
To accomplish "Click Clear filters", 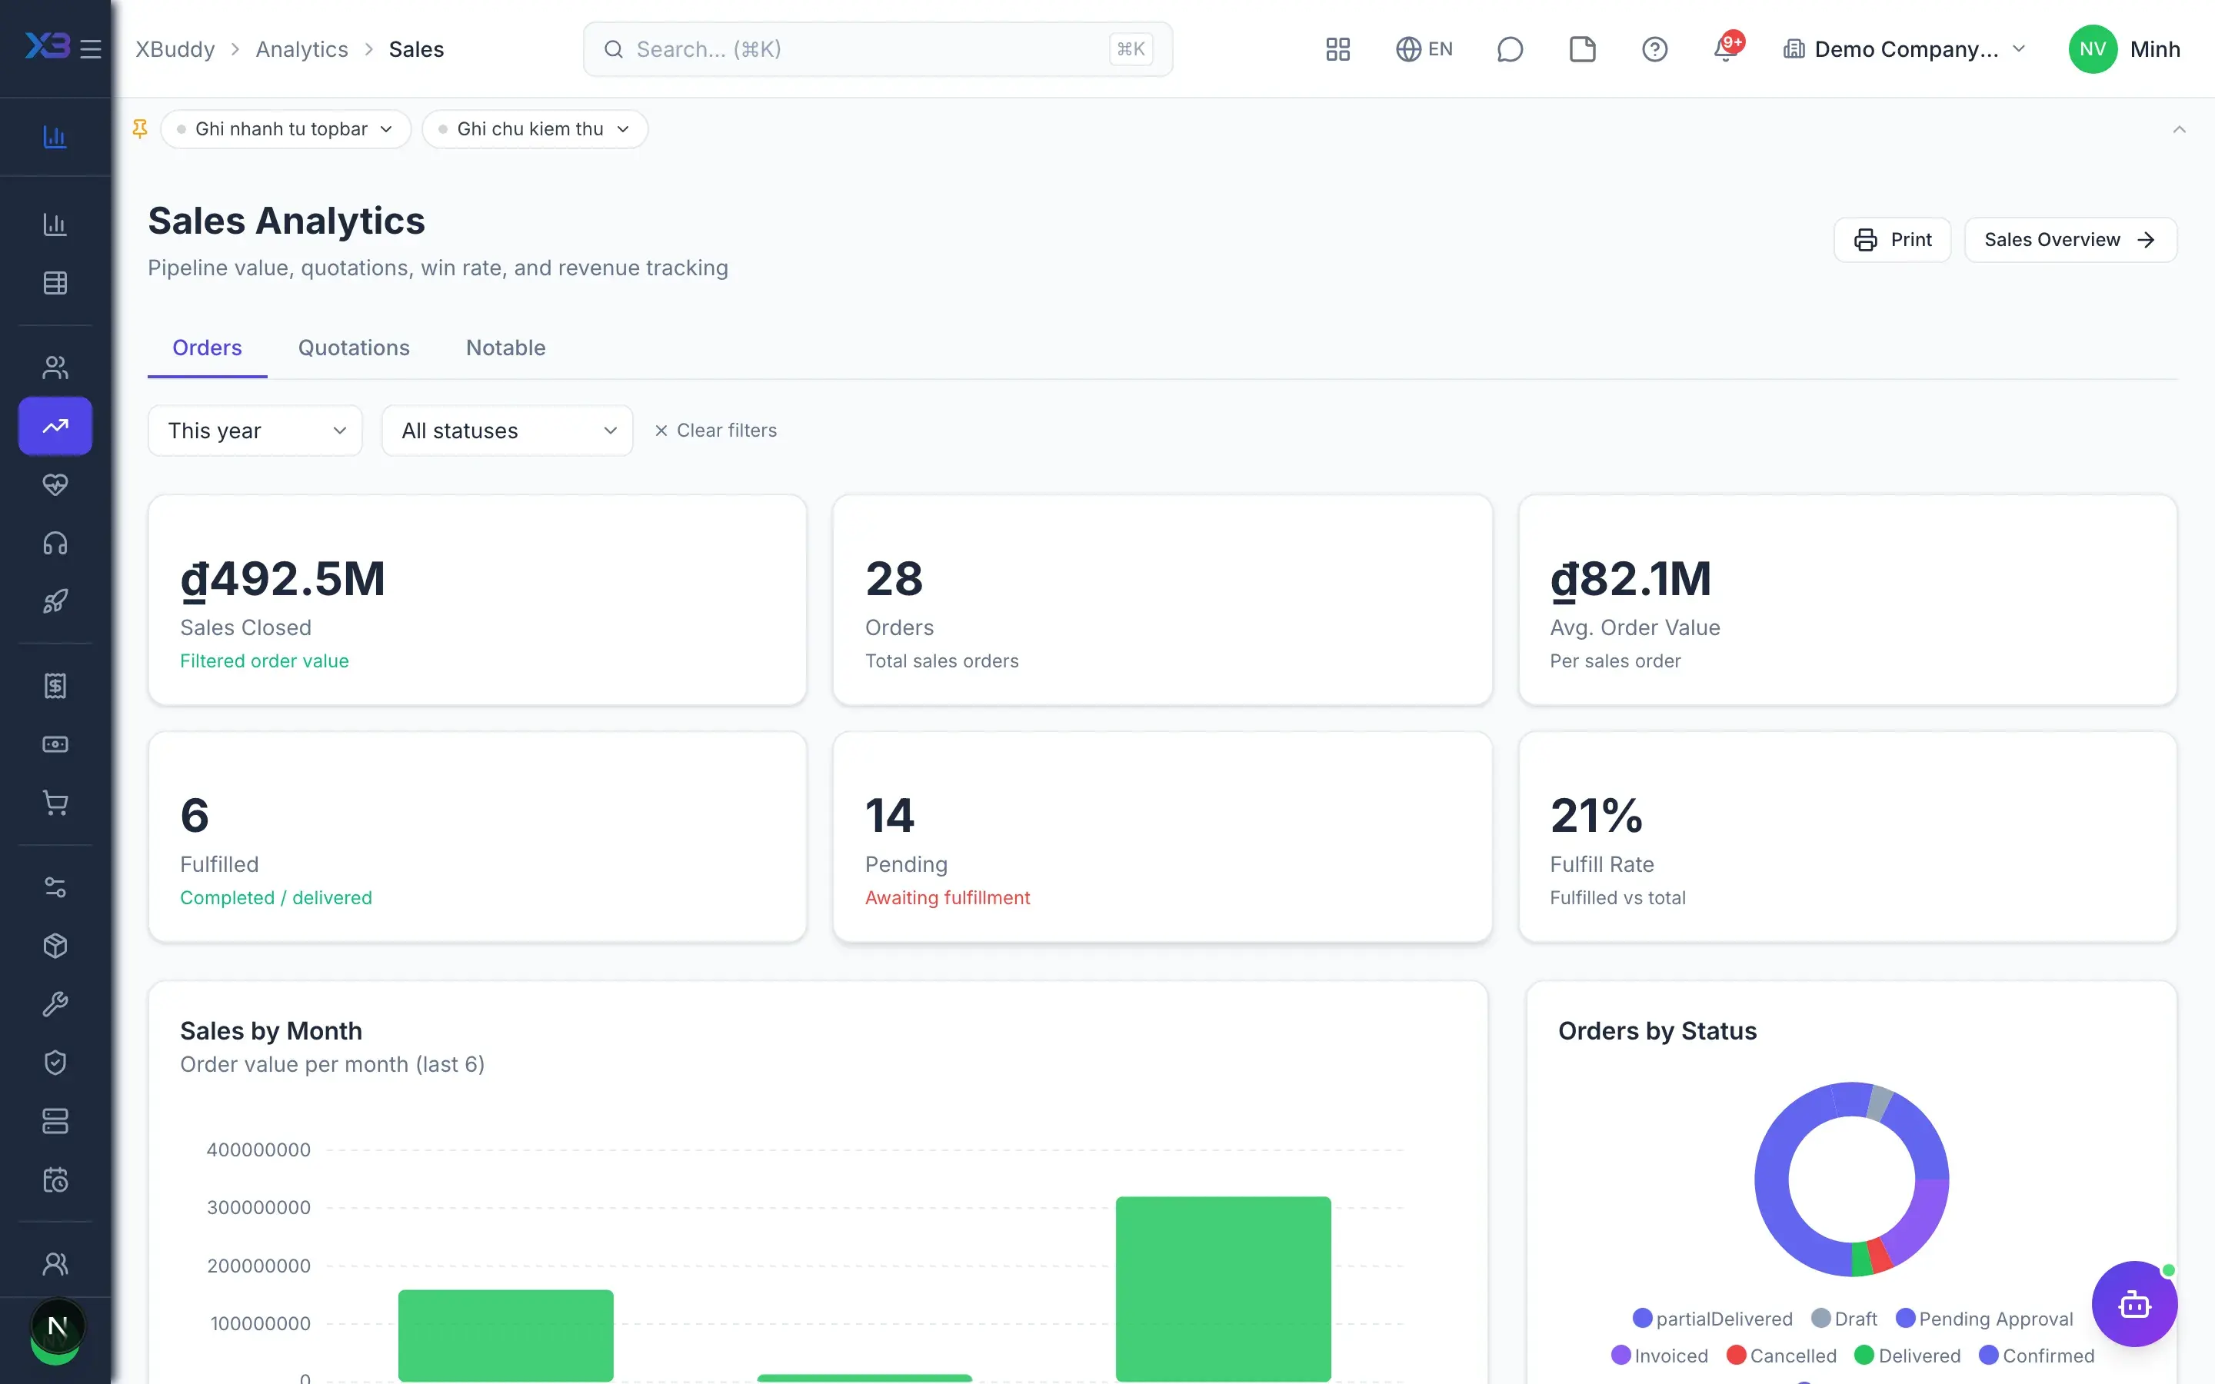I will coord(714,431).
